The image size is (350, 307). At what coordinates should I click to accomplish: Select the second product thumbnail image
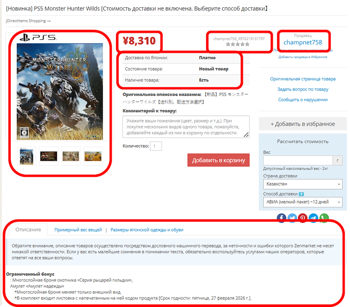[x=49, y=156]
